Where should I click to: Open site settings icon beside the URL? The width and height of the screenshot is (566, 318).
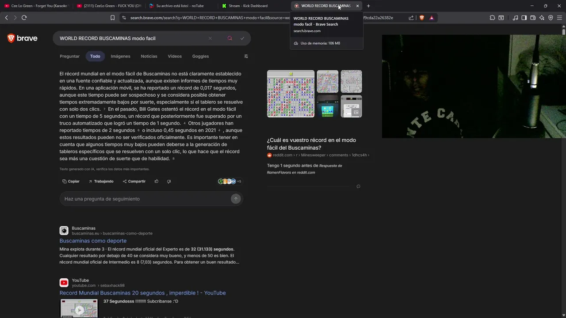pos(124,18)
